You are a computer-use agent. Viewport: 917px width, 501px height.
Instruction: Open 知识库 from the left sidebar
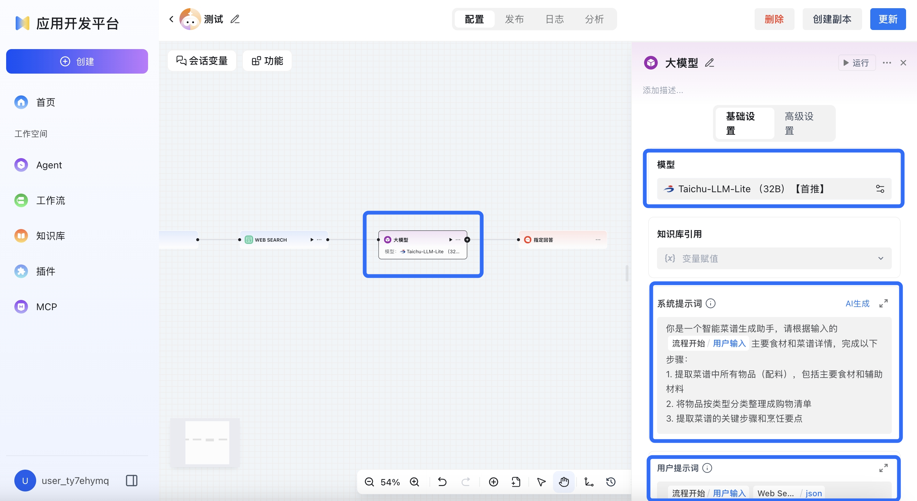point(50,236)
